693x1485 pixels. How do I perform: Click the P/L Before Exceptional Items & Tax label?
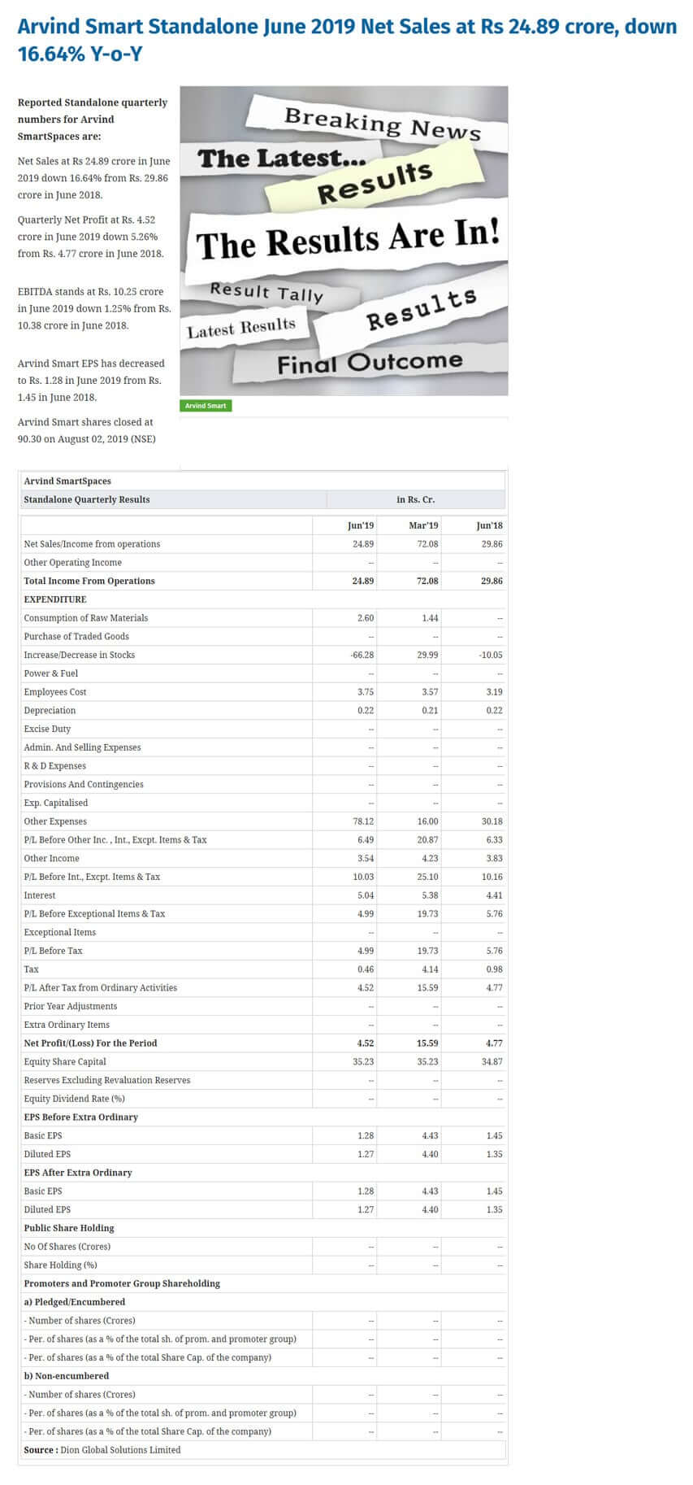pyautogui.click(x=94, y=914)
